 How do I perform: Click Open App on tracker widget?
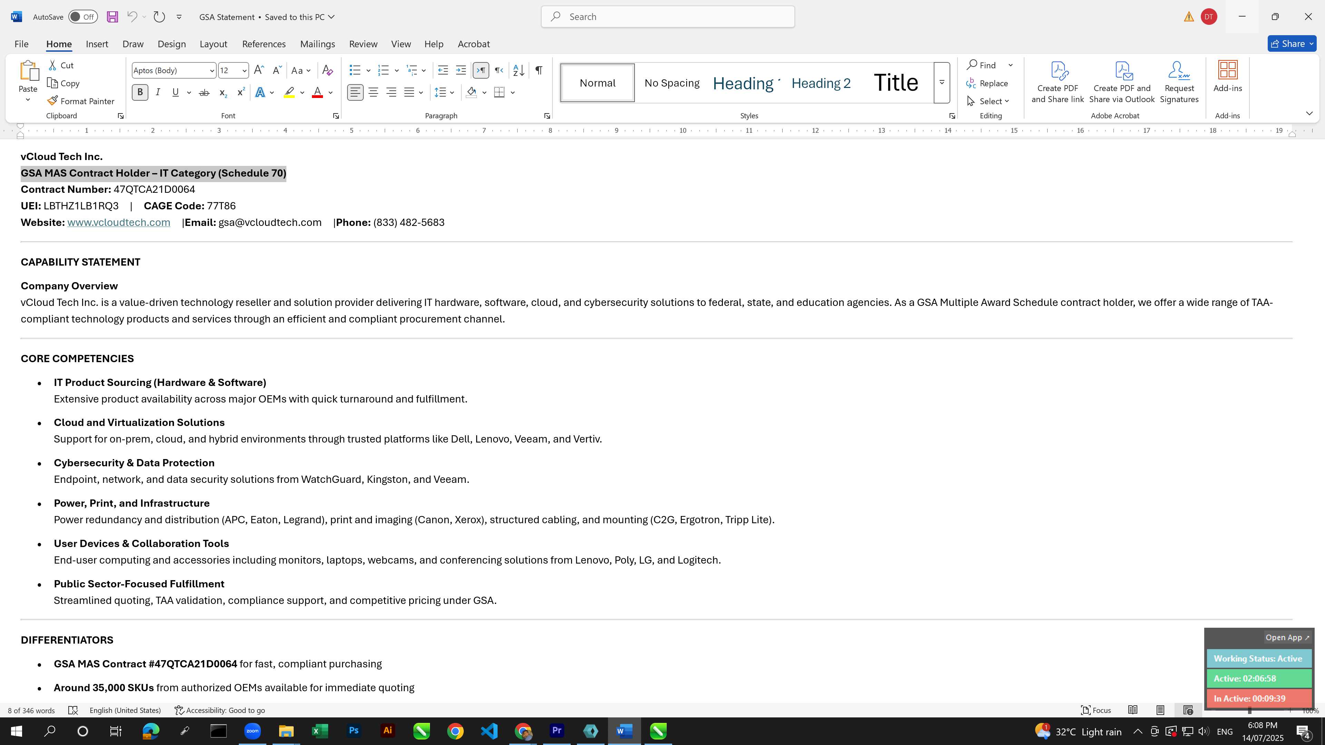pos(1287,637)
